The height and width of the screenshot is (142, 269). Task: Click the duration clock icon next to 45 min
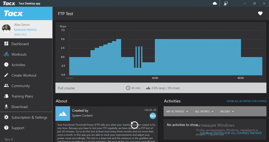[x=128, y=88]
